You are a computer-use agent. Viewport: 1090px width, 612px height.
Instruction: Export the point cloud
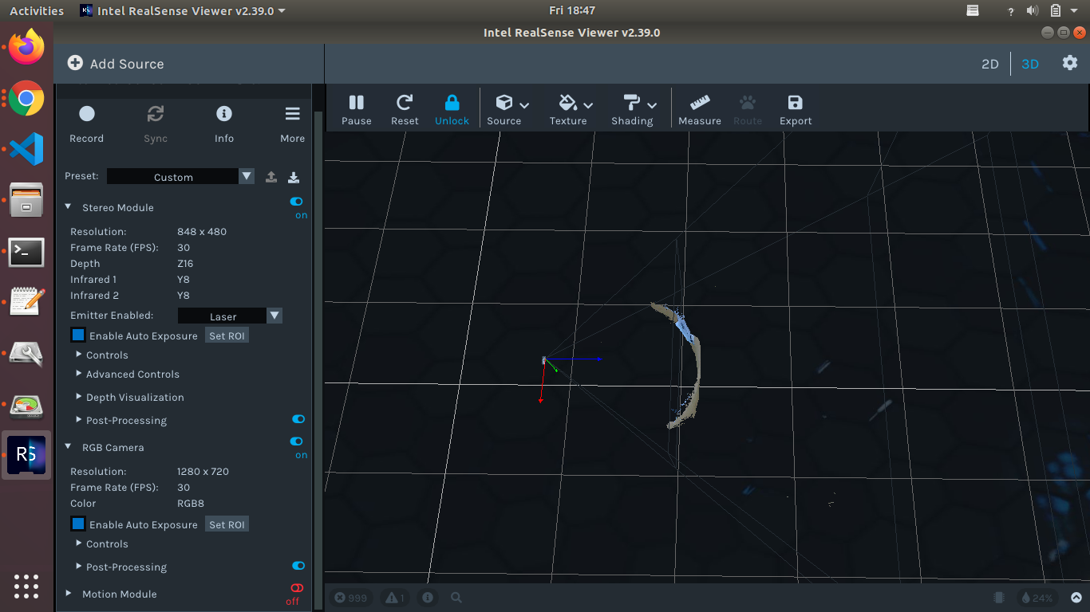(795, 108)
